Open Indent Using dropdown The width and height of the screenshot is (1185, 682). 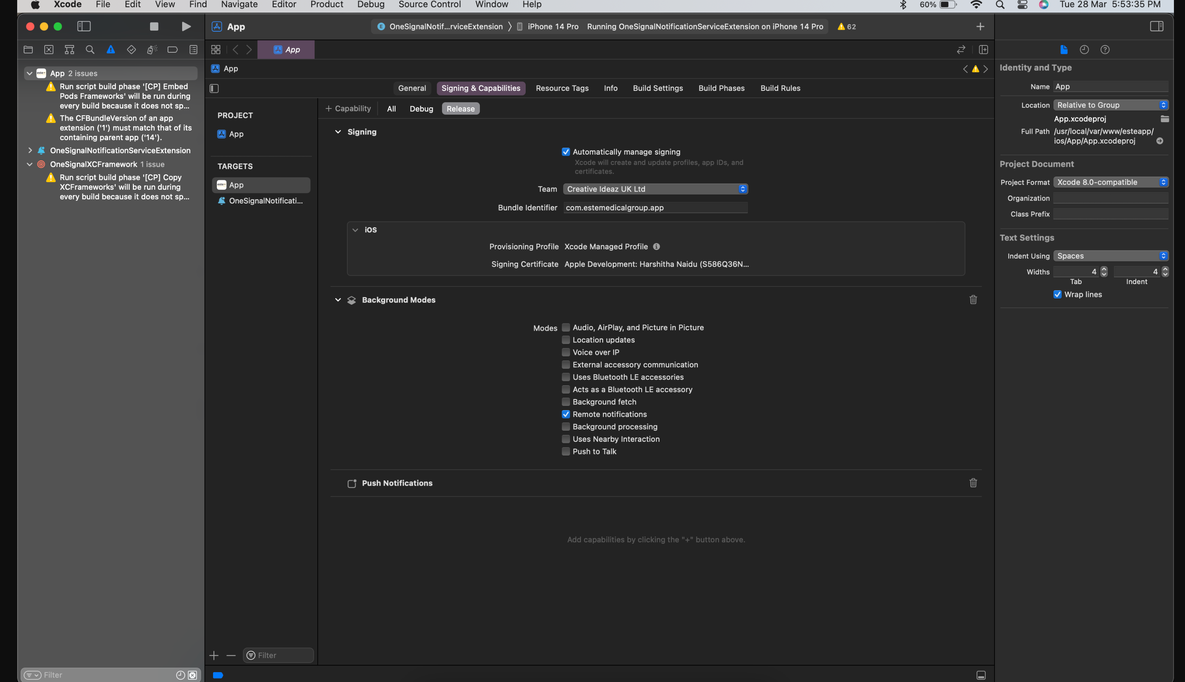[x=1111, y=256]
